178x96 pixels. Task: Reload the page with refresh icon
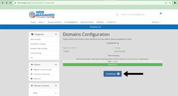(10, 3)
